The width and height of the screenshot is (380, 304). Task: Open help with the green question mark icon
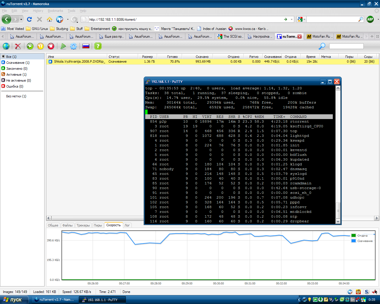[98, 46]
